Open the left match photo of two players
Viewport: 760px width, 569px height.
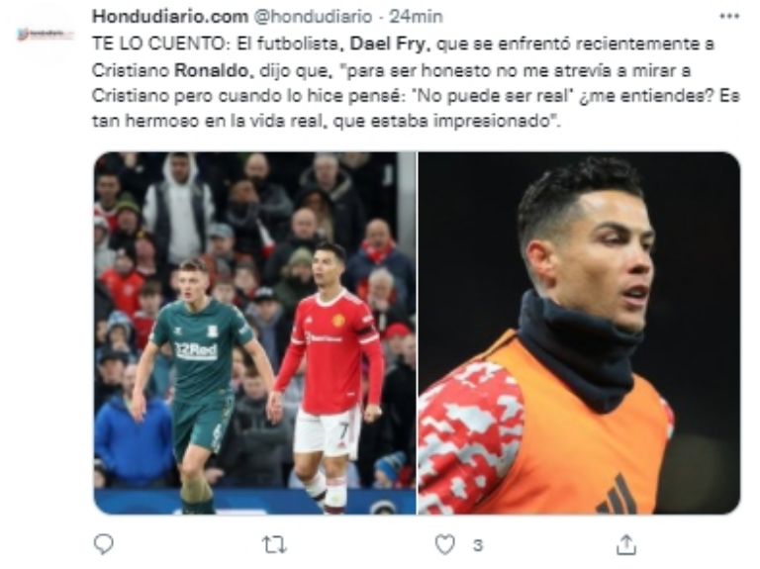coord(254,332)
